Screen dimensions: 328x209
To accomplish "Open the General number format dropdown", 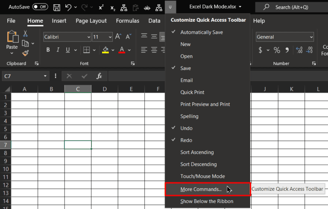I will pyautogui.click(x=311, y=37).
